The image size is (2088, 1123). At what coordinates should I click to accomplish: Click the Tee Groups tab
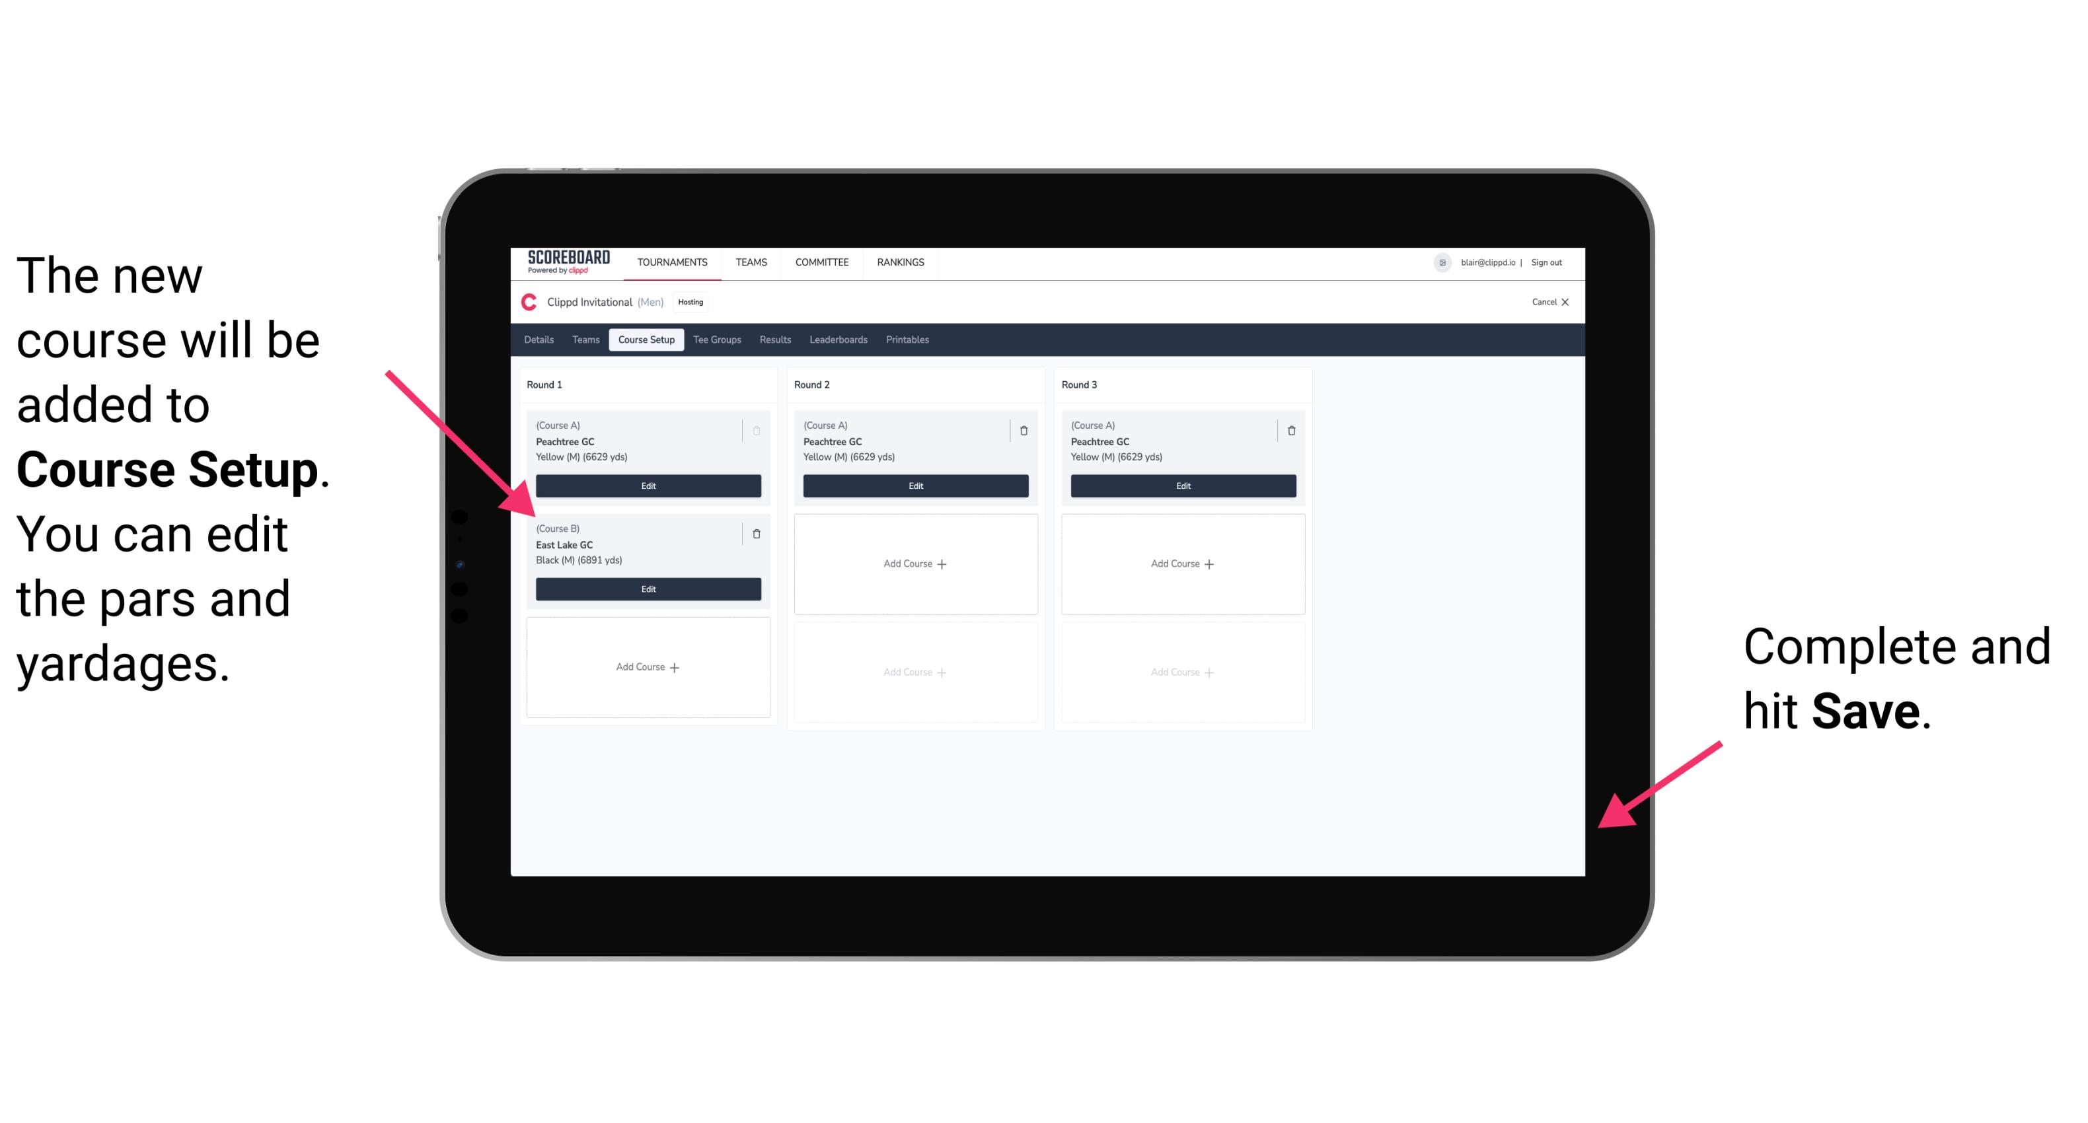pos(712,340)
